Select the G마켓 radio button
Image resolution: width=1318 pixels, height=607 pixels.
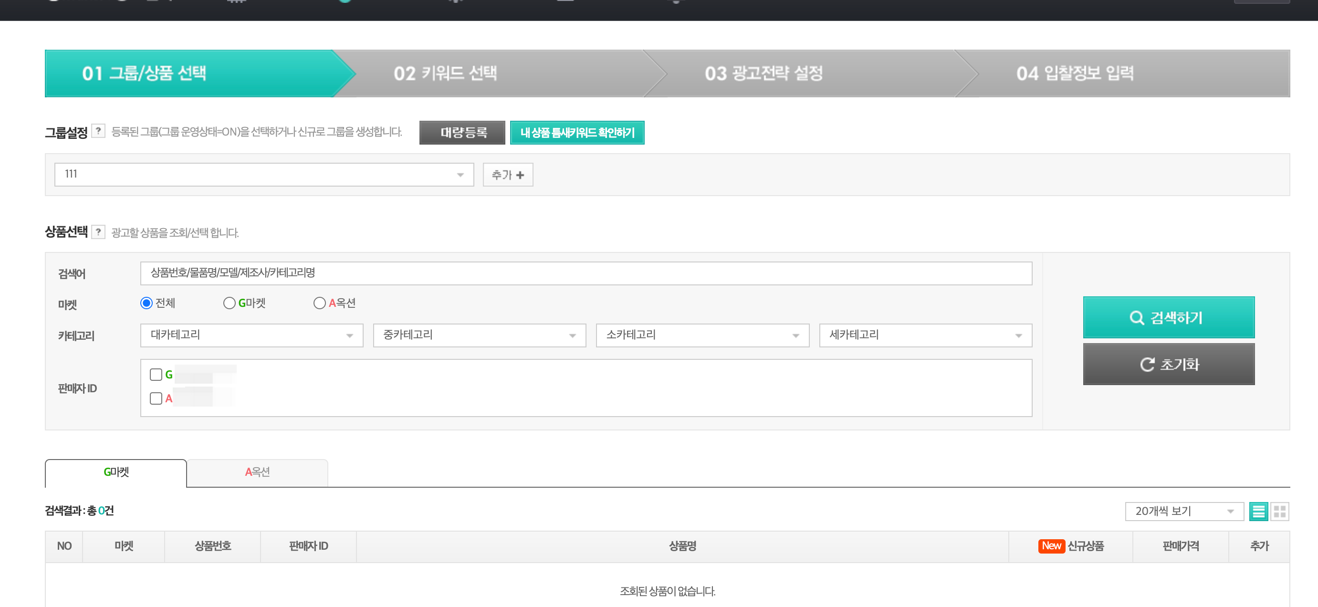pos(229,303)
